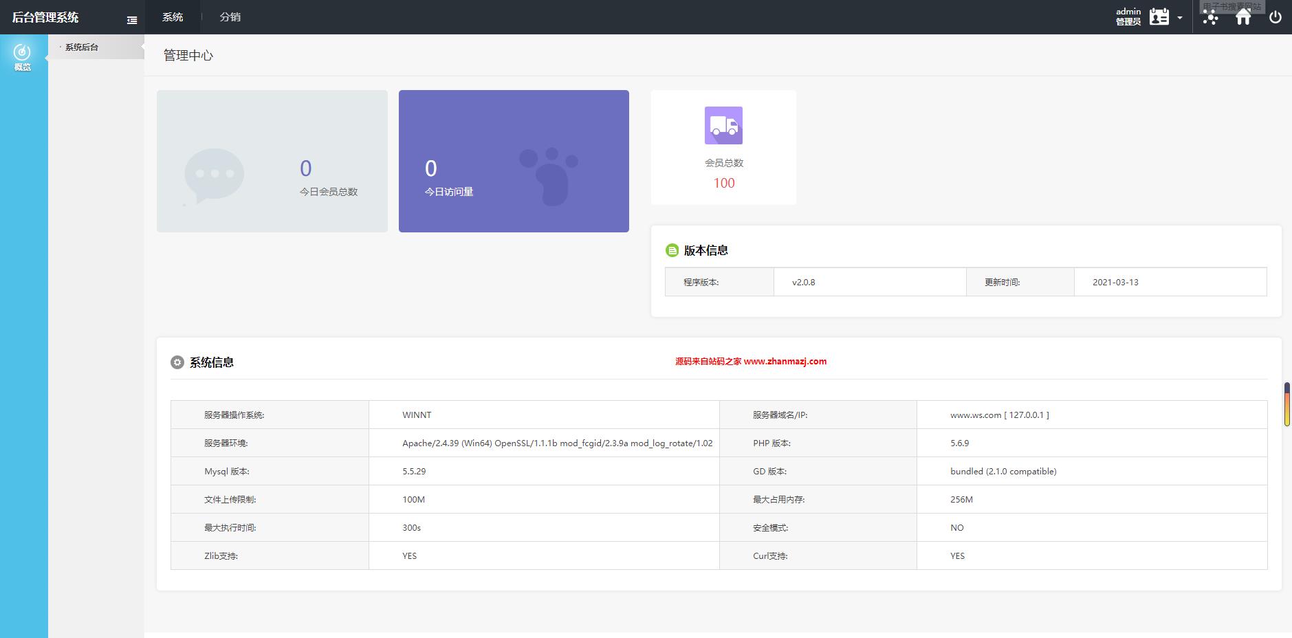The width and height of the screenshot is (1292, 638).
Task: Click the PHP 版本 label
Action: [771, 443]
